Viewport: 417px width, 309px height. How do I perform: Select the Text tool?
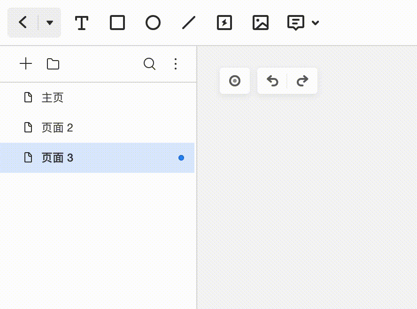[x=81, y=23]
